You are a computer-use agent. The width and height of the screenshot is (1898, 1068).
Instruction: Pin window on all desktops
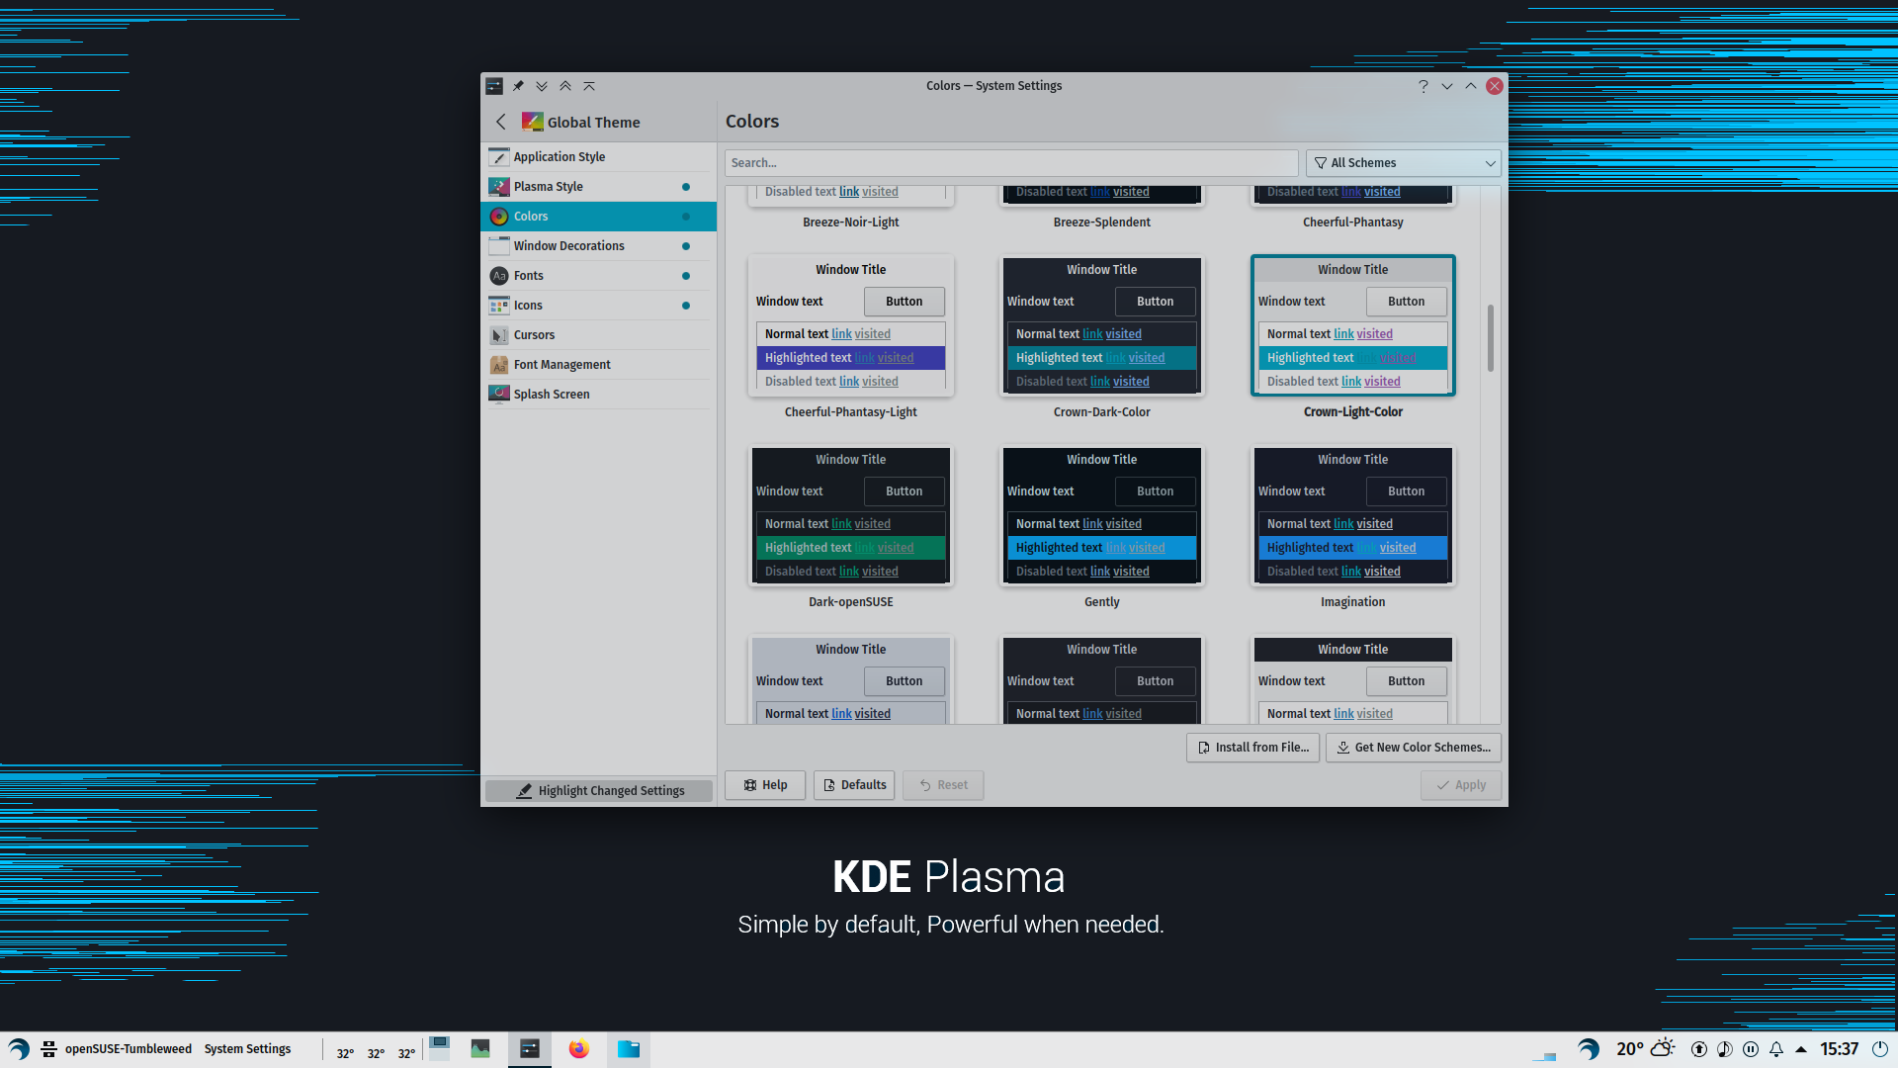(518, 86)
